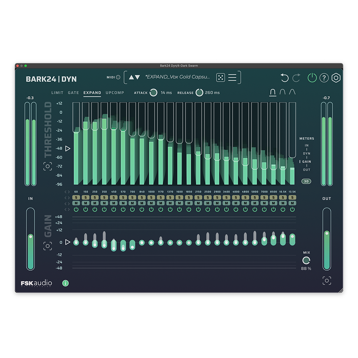Solo the 4000 Hz band
Image resolution: width=358 pixels, height=358 pixels.
coord(236,197)
